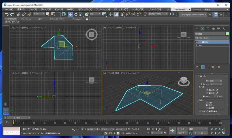Open the reference coordinate system 'ビュー' dropdown
232x138 pixels.
95,14
